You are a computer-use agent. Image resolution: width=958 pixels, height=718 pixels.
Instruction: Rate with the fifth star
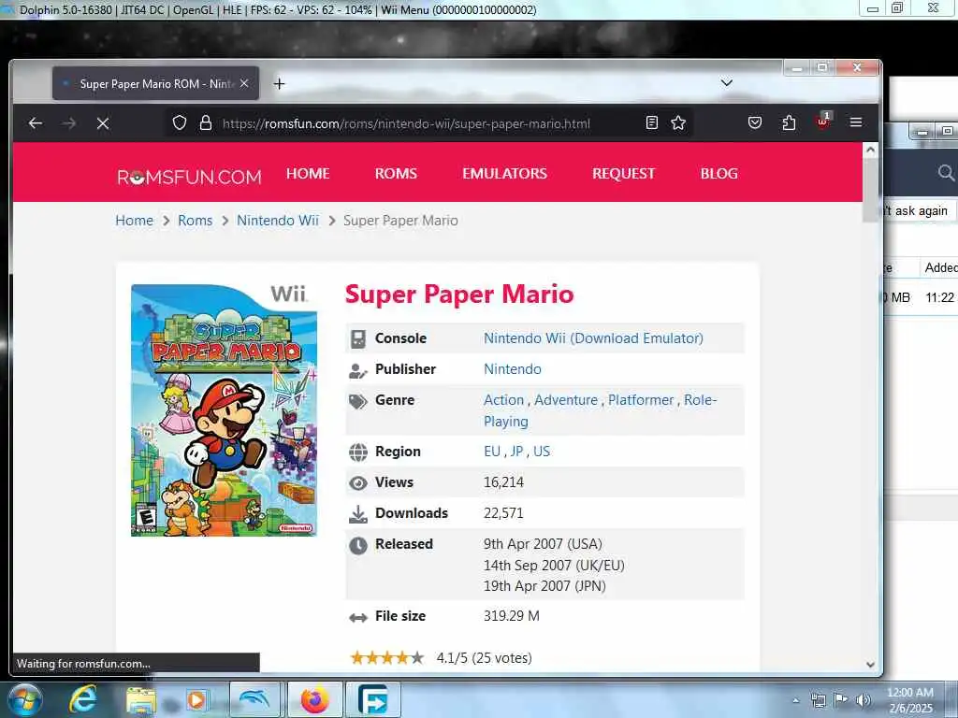click(417, 657)
